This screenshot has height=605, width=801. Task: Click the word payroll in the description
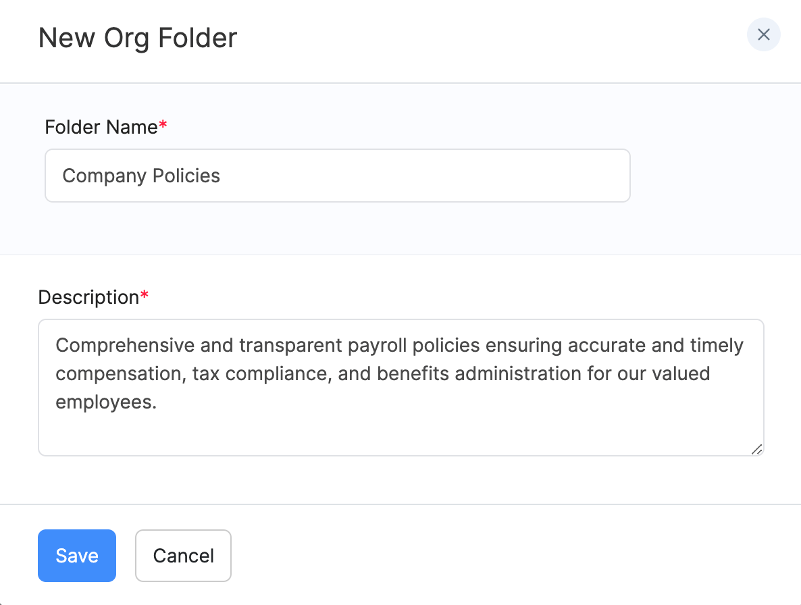click(376, 346)
